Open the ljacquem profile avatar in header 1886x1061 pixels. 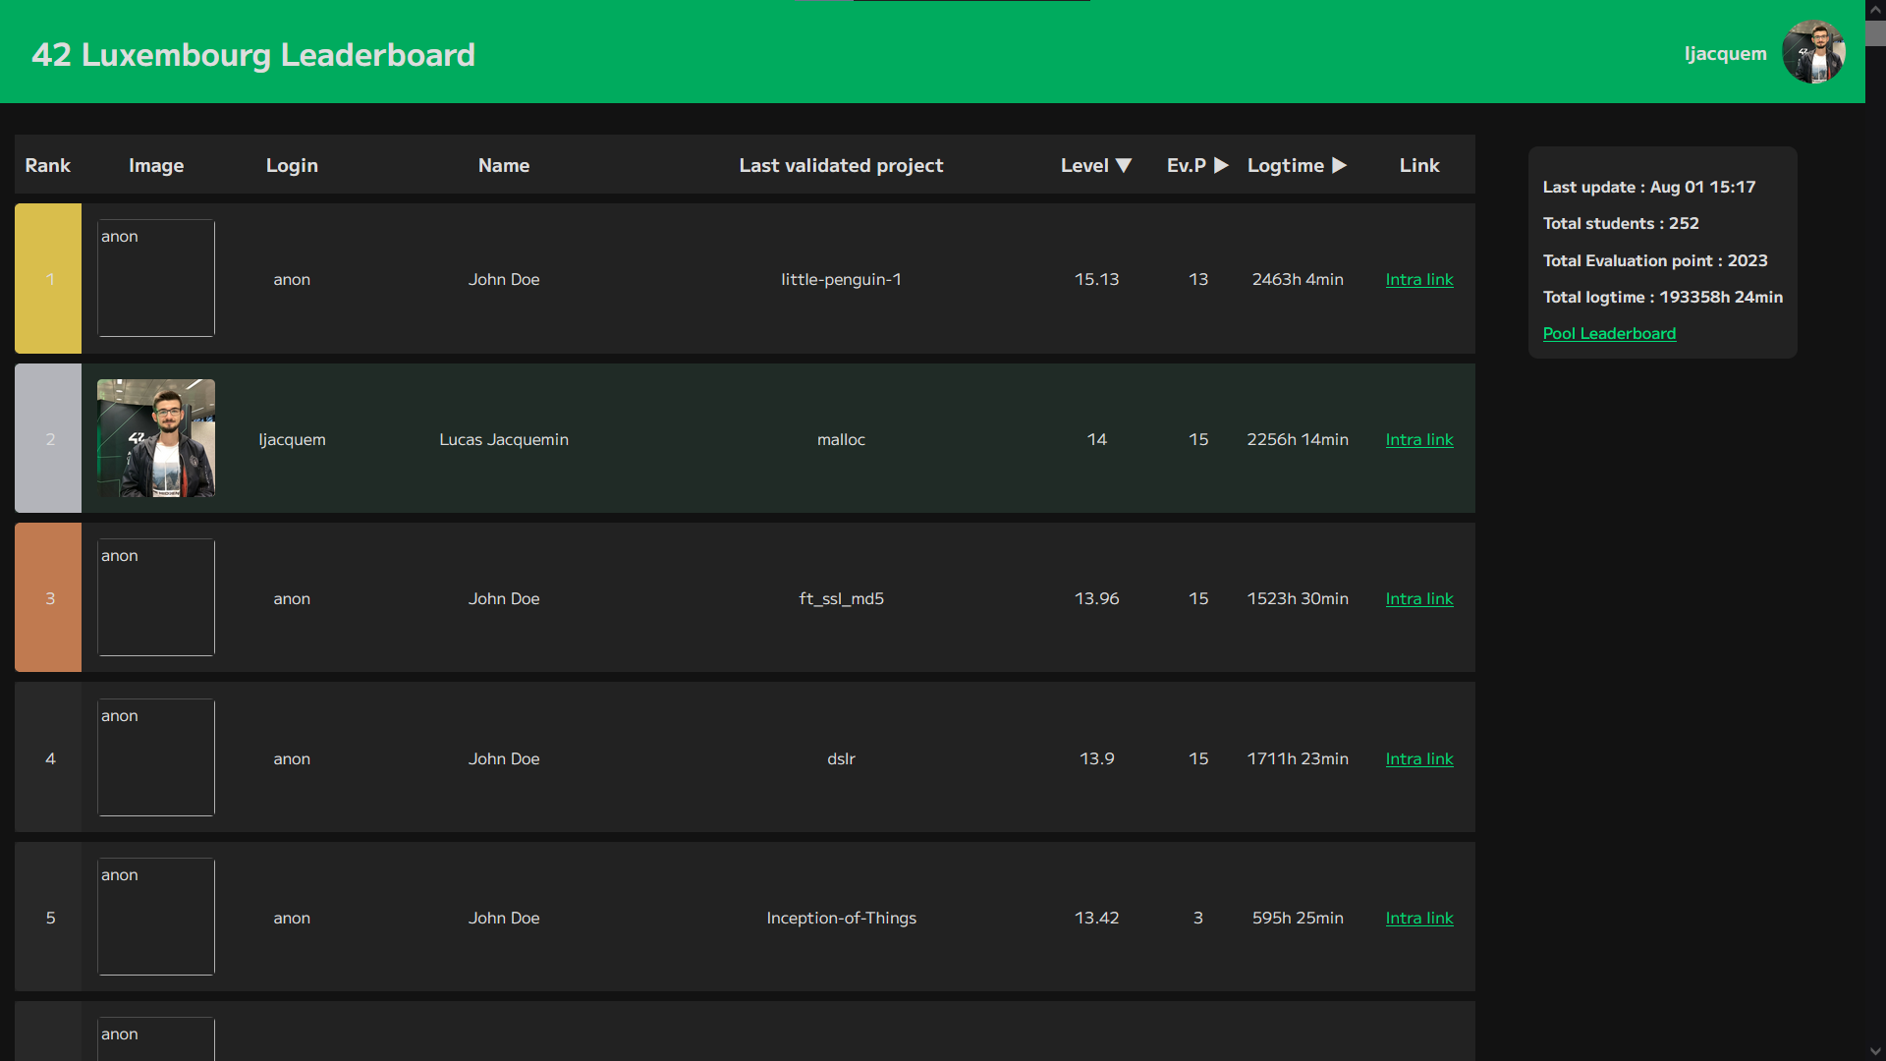coord(1813,52)
